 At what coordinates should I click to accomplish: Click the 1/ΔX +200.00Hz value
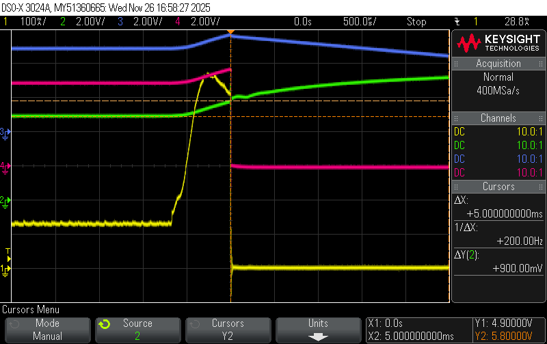[x=520, y=241]
